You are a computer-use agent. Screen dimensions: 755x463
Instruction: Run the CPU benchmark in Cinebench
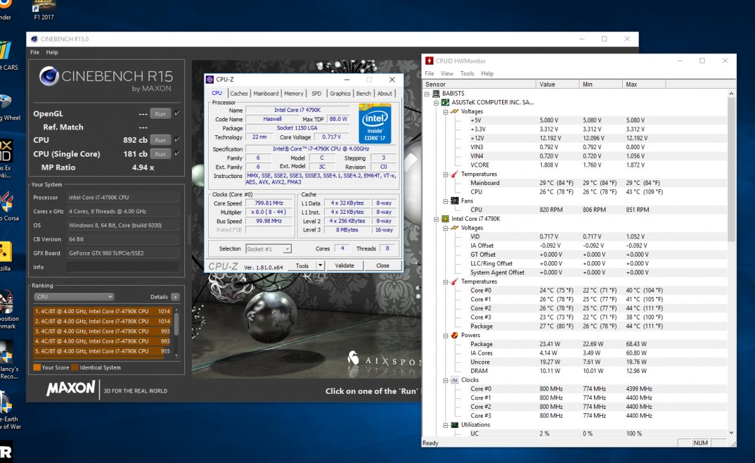click(160, 140)
